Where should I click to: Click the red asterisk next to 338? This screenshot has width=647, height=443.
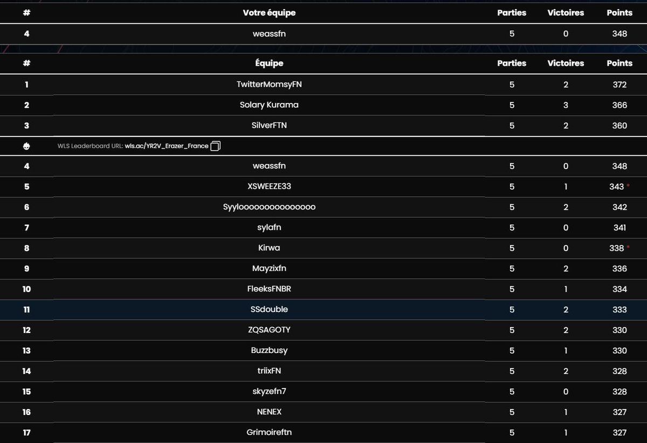[x=628, y=247]
